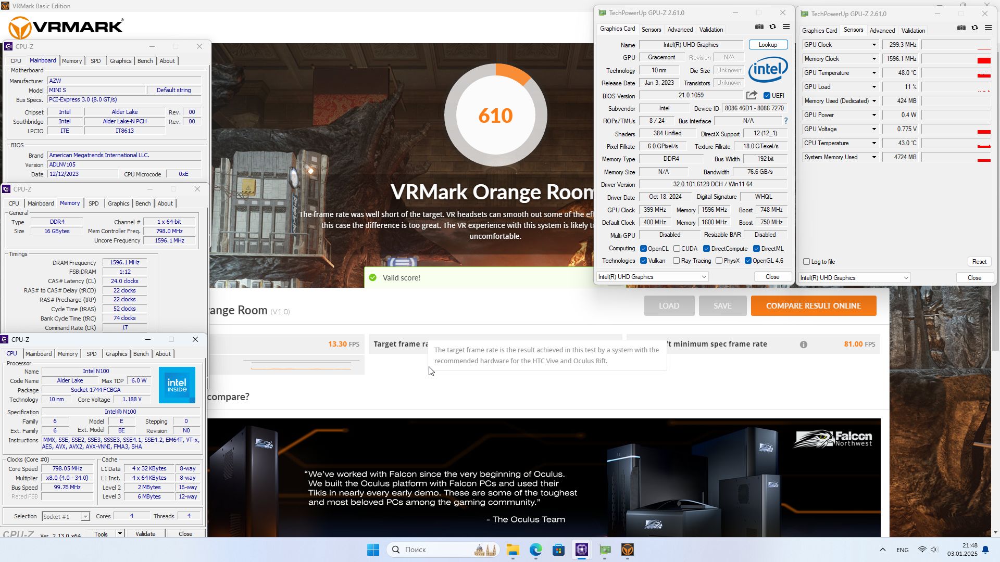Click ENG language indicator
Image resolution: width=1000 pixels, height=562 pixels.
903,550
